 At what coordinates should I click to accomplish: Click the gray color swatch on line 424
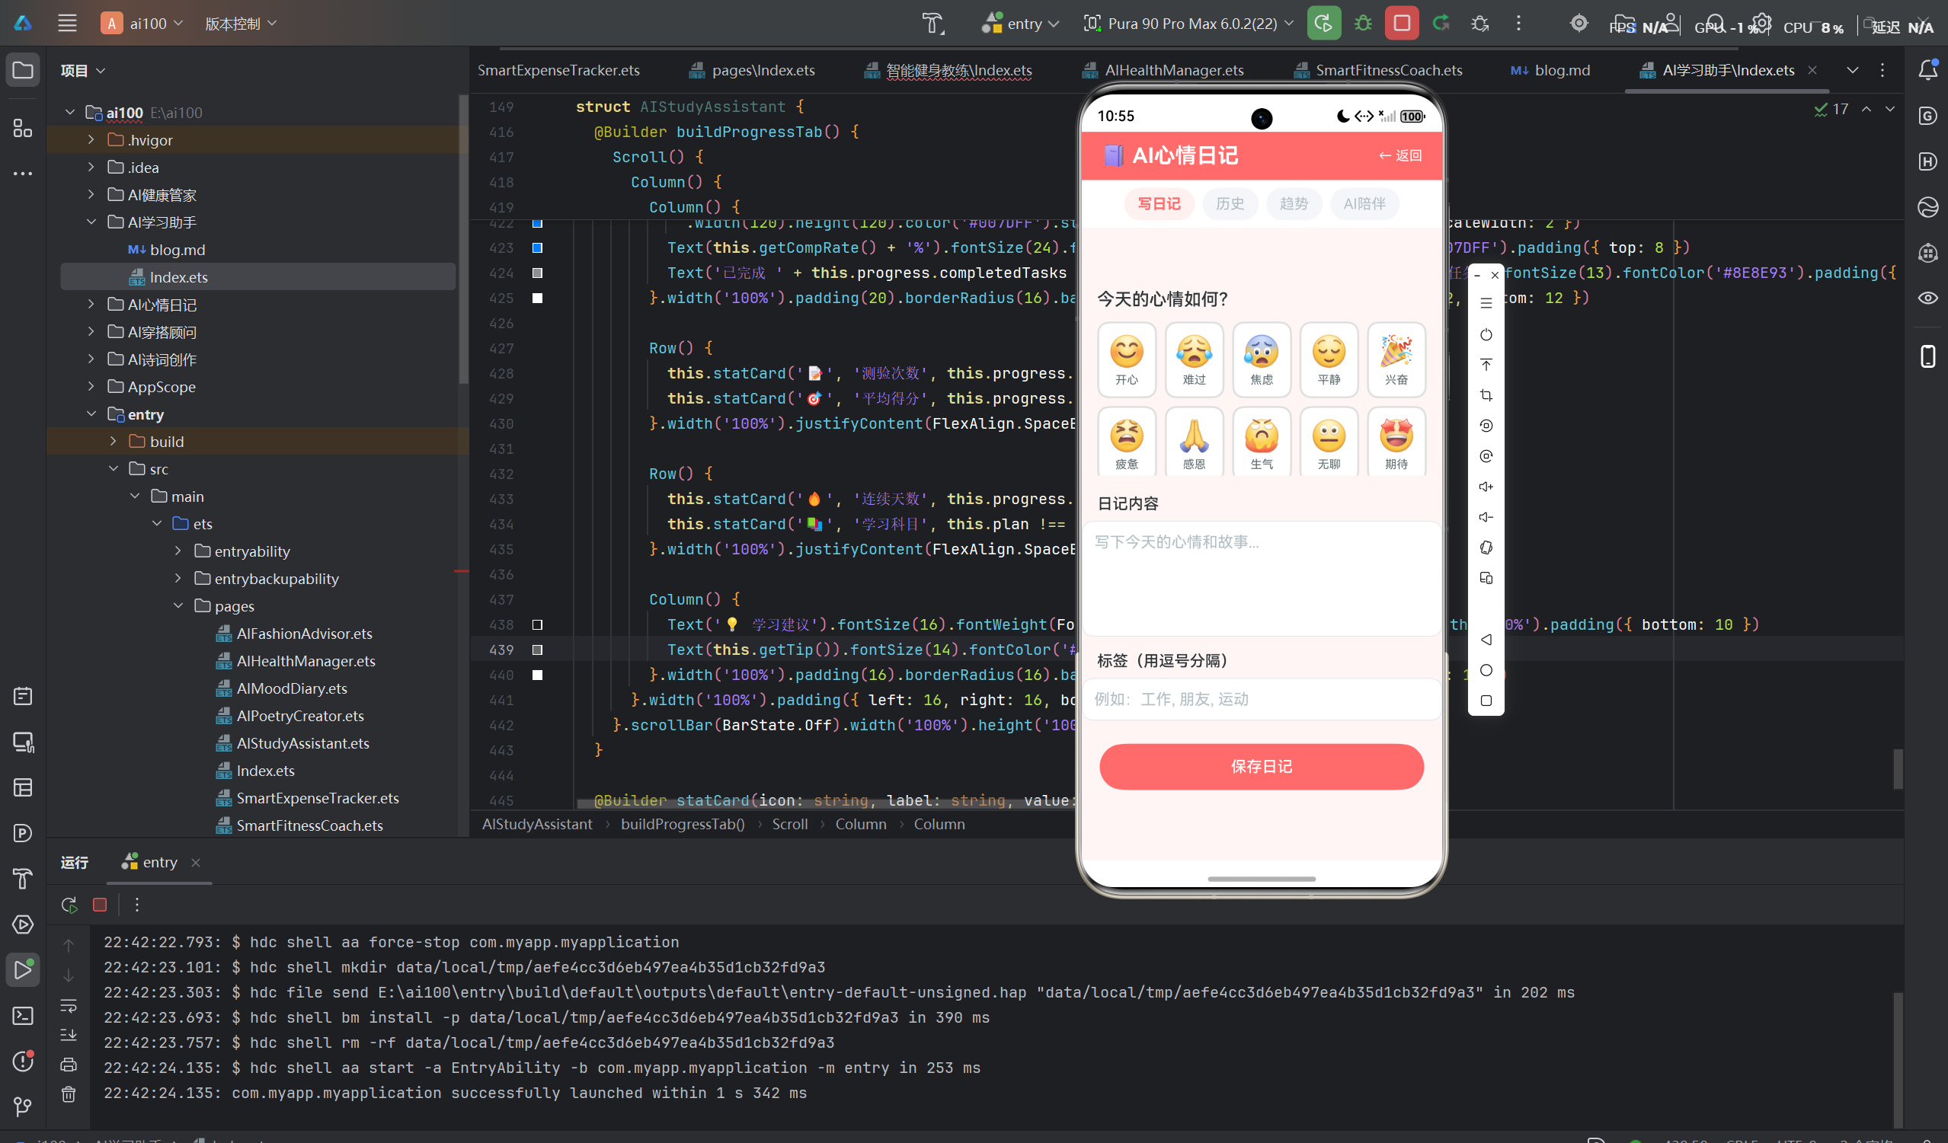[x=537, y=273]
